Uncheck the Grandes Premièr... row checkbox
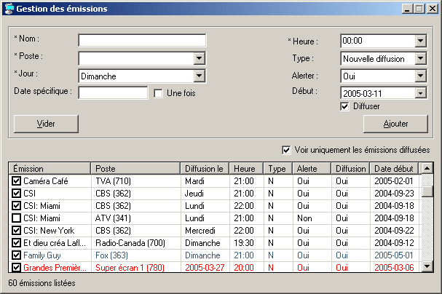 click(x=16, y=267)
